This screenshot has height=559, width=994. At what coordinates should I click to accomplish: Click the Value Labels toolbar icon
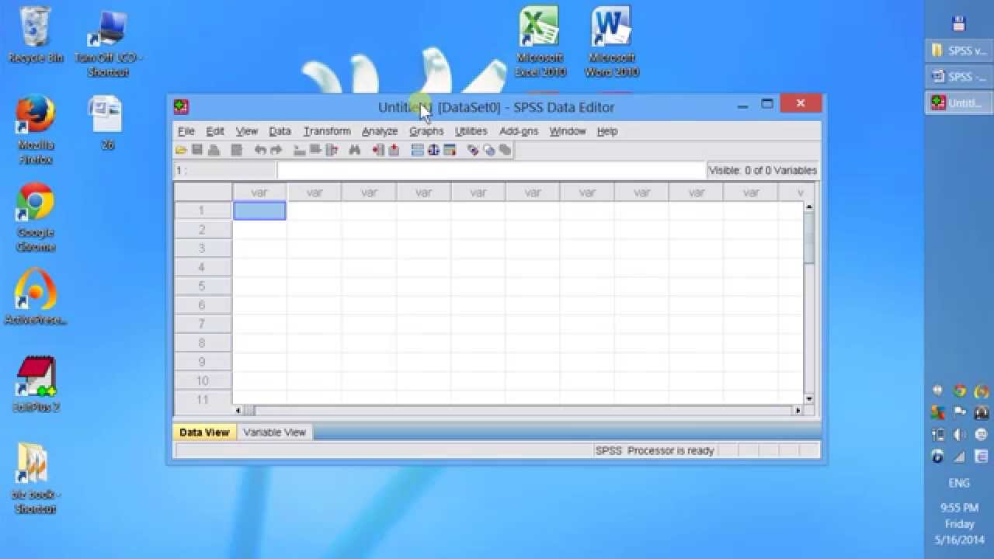pos(472,150)
